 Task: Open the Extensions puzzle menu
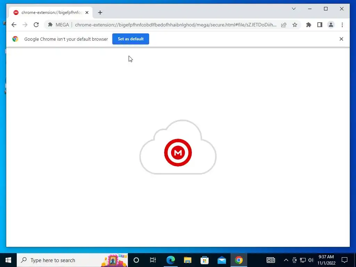coord(309,25)
